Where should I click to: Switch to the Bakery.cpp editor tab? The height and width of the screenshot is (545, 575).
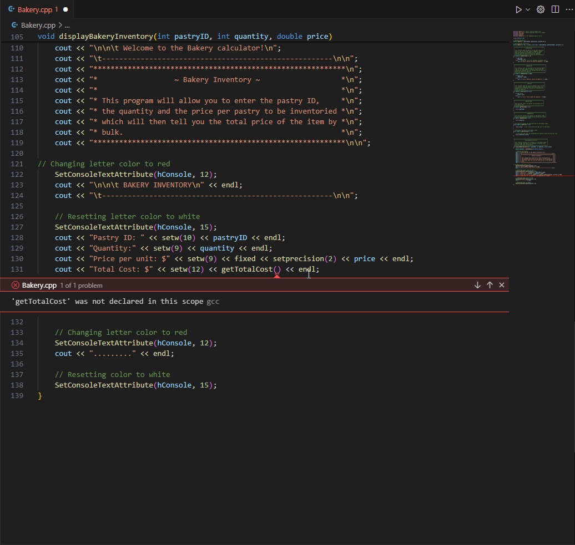pyautogui.click(x=37, y=9)
